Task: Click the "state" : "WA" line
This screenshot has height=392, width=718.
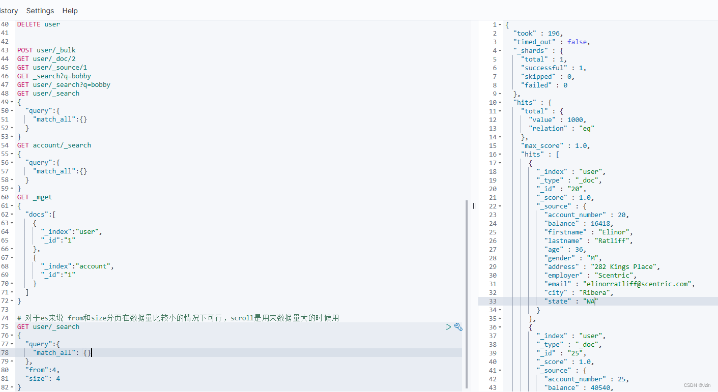Action: point(571,301)
